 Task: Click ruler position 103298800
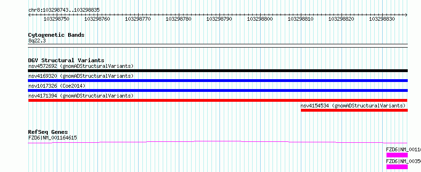pos(260,19)
